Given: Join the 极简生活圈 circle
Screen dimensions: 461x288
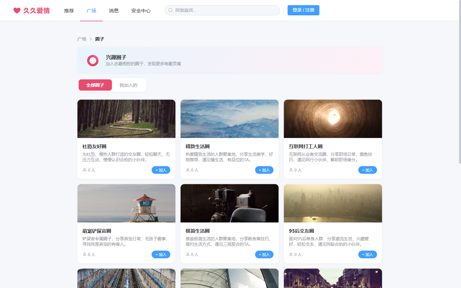Looking at the screenshot, I should point(264,254).
